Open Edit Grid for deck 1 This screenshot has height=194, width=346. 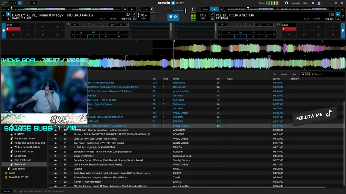pos(113,19)
